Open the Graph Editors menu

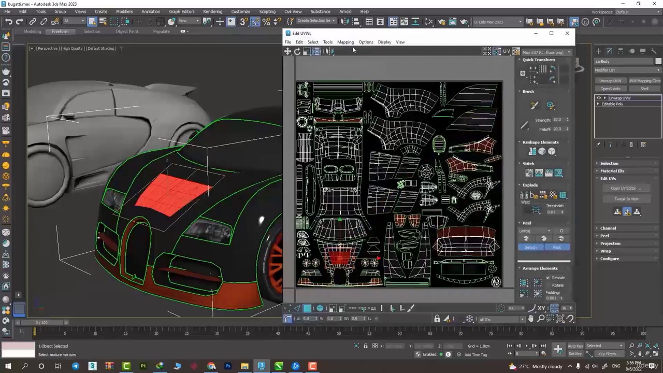tap(182, 11)
